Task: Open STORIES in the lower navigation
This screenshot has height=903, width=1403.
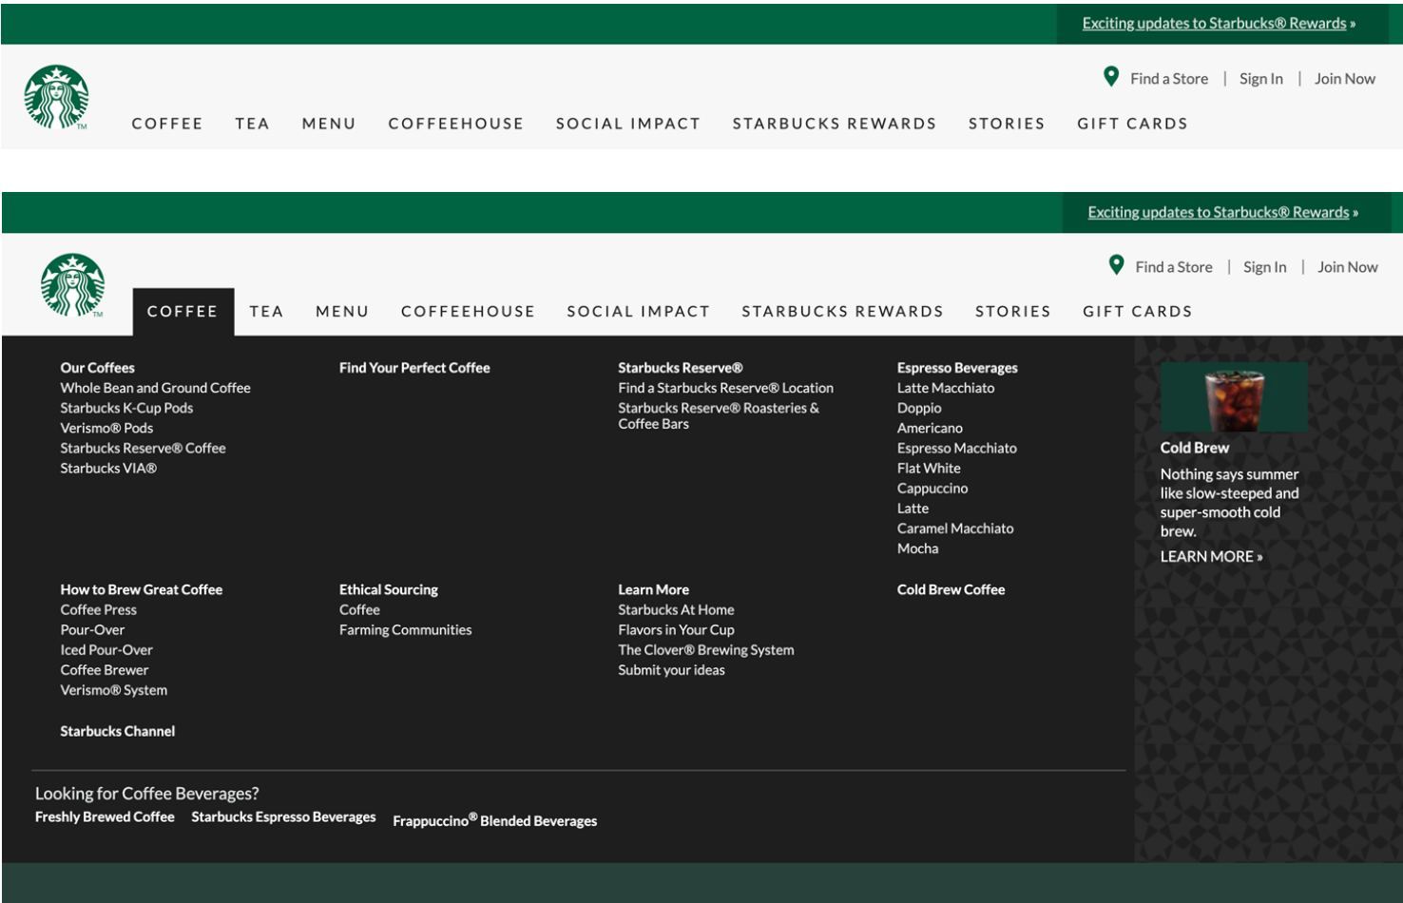Action: pos(1013,312)
